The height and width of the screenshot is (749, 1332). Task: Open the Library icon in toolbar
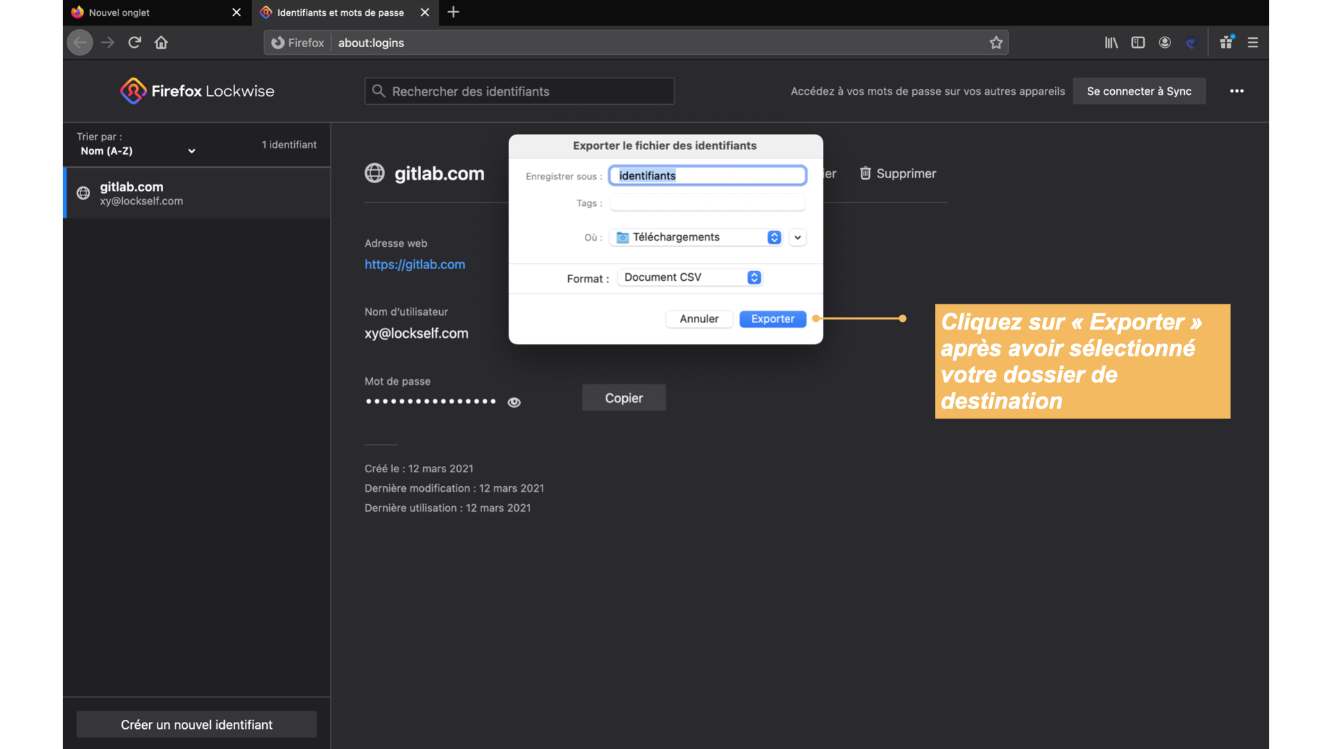[x=1111, y=42]
